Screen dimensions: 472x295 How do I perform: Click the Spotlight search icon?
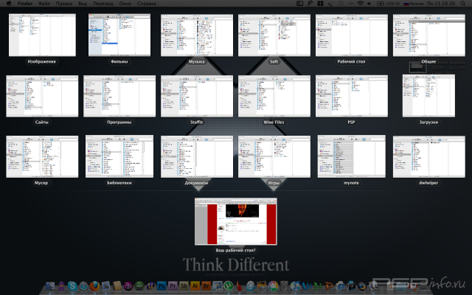[465, 4]
